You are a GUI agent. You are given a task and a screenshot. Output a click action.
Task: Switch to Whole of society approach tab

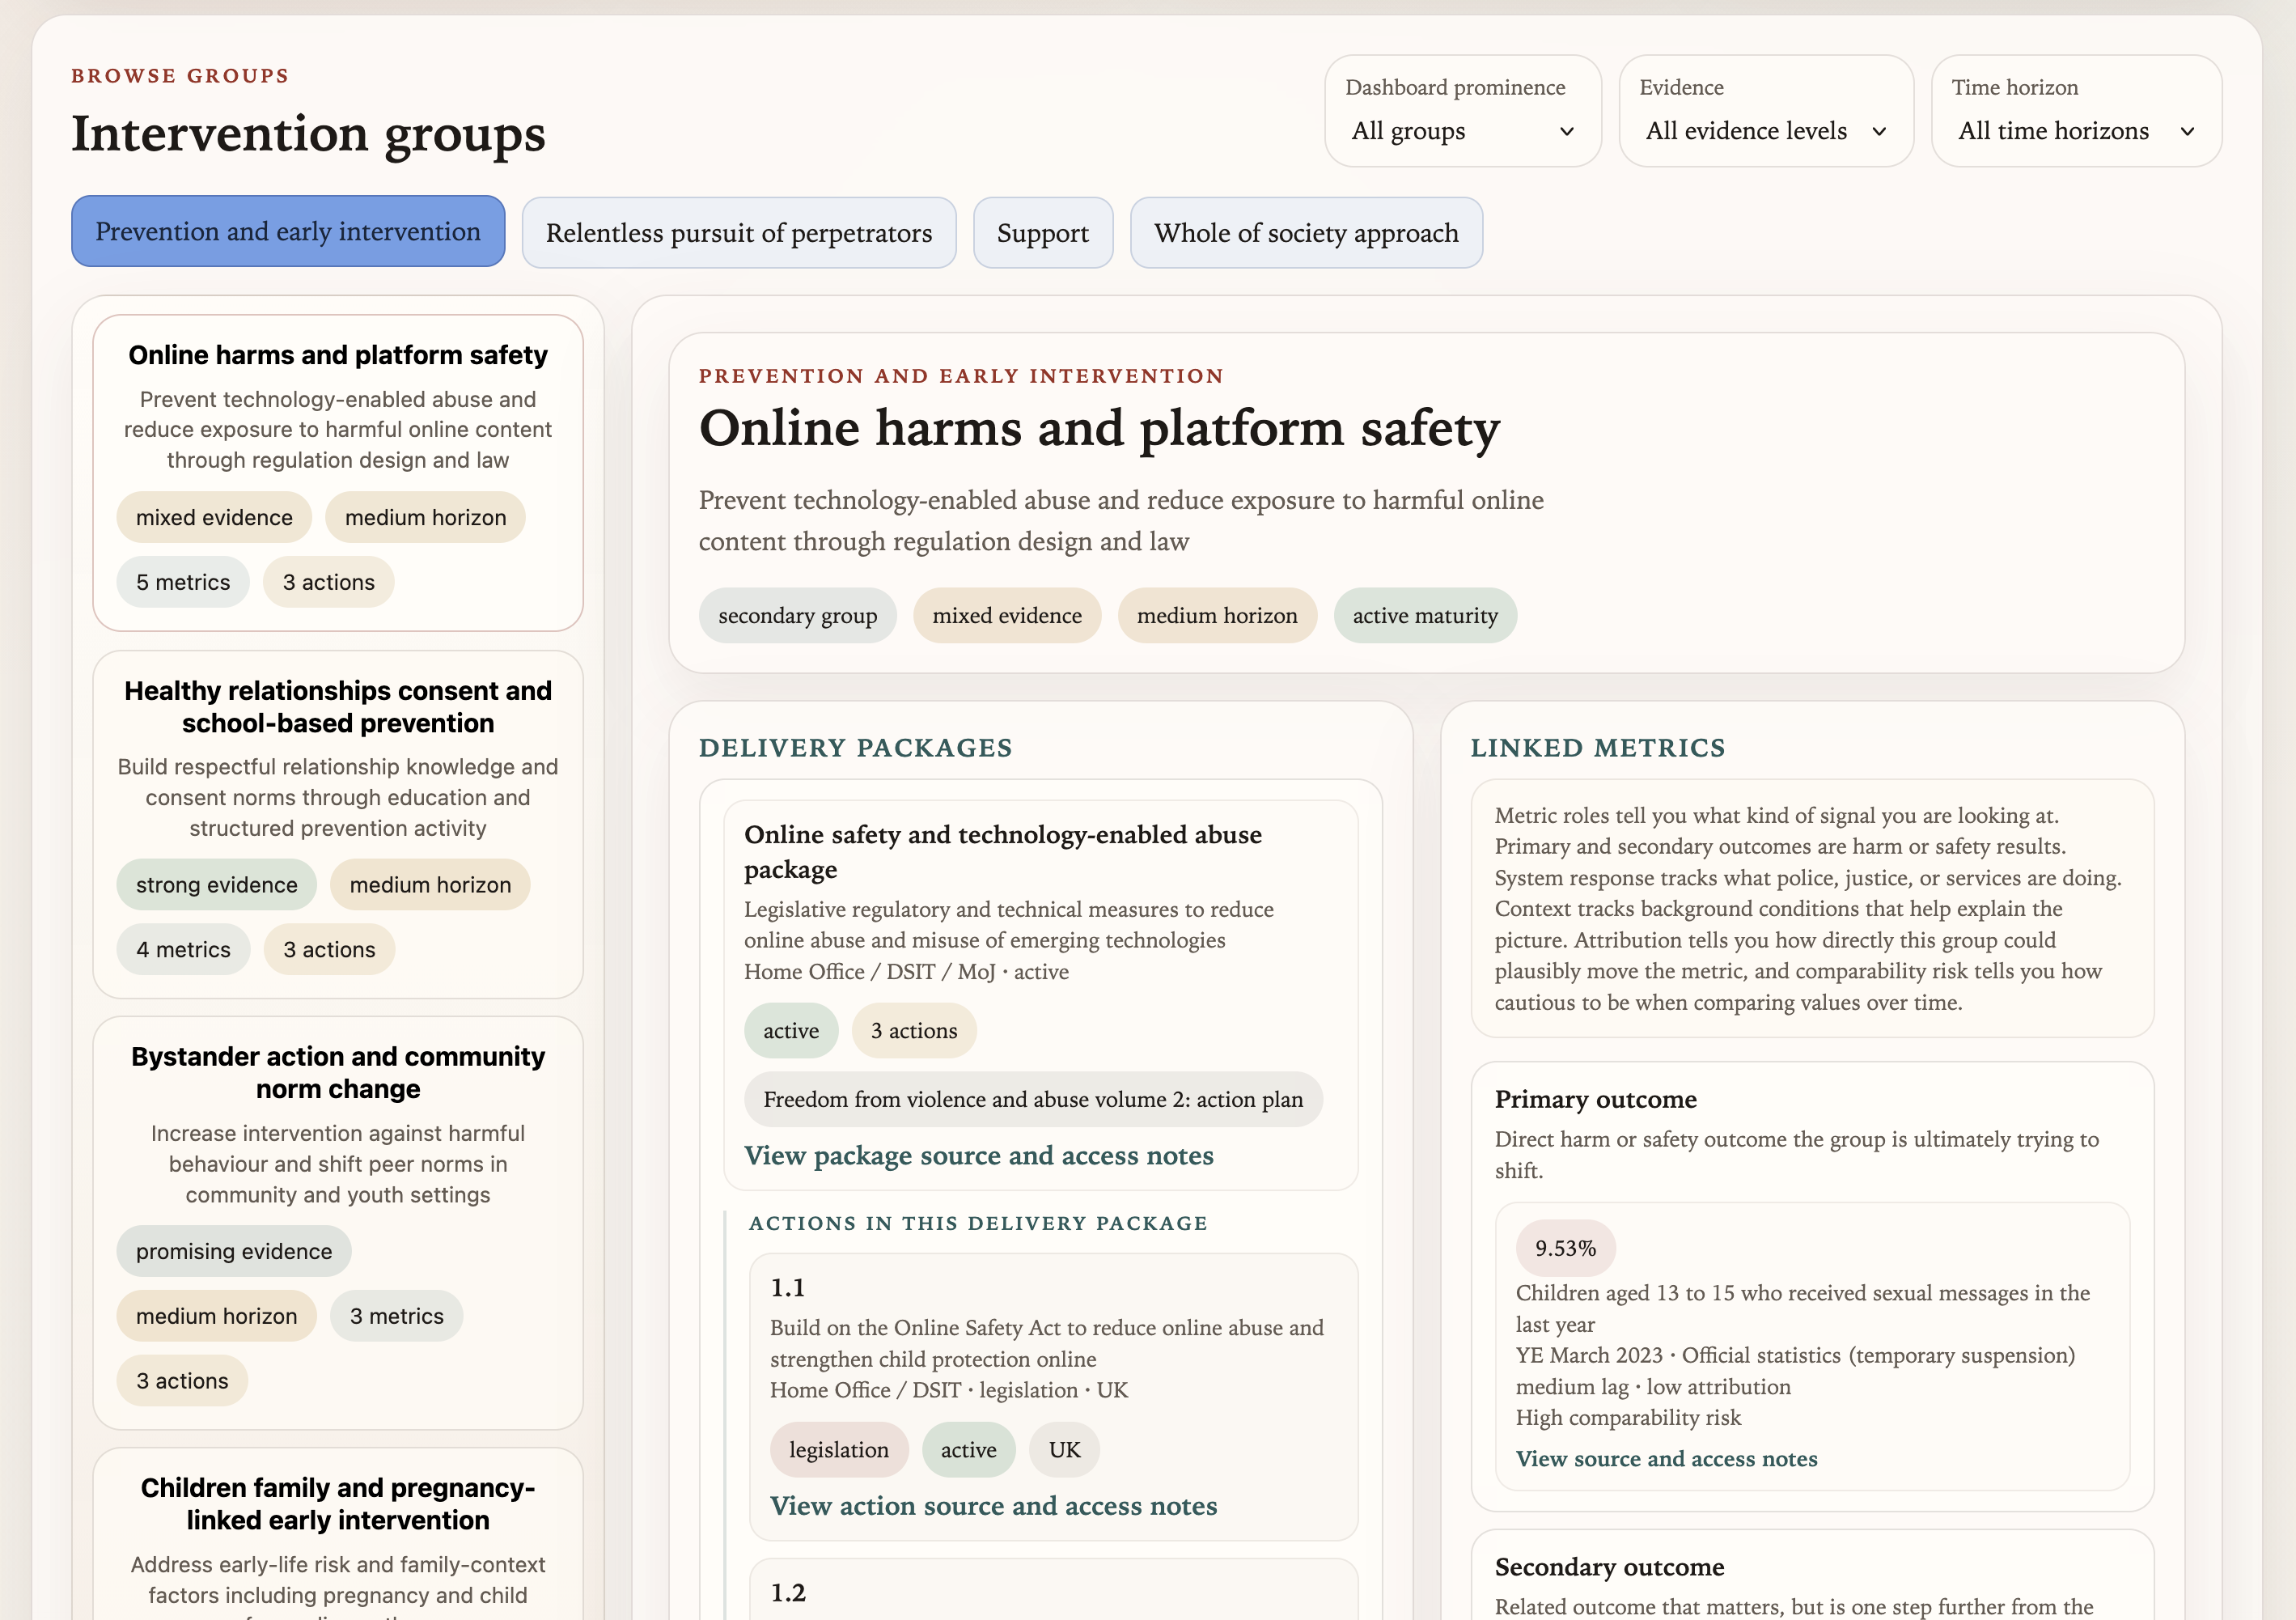coord(1306,233)
